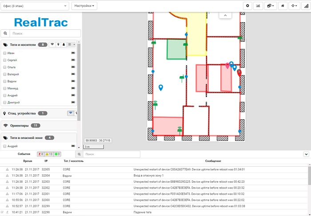This screenshot has height=216, width=311.
Task: Expand the events panel chevron dropdown
Action: point(306,154)
